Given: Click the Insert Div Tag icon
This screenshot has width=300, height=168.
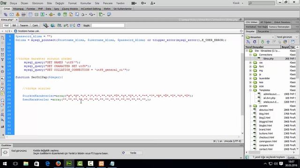Looking at the screenshot, I should pos(37,14).
